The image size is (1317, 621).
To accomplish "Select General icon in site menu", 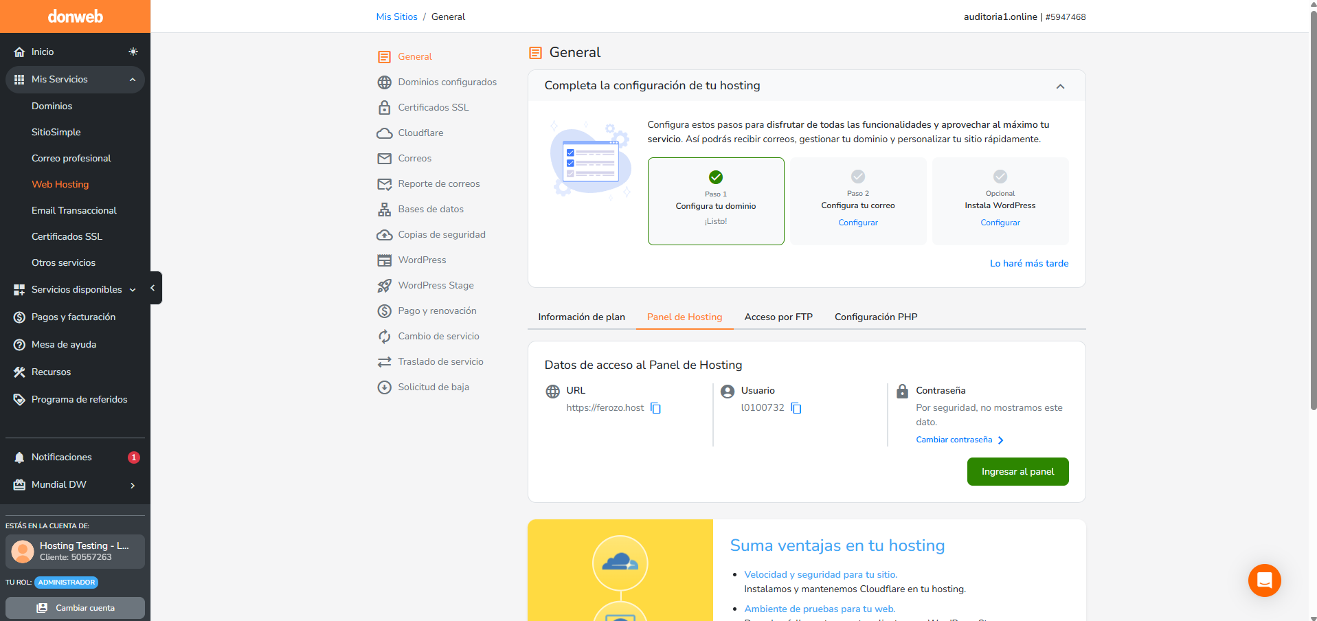I will [x=384, y=57].
